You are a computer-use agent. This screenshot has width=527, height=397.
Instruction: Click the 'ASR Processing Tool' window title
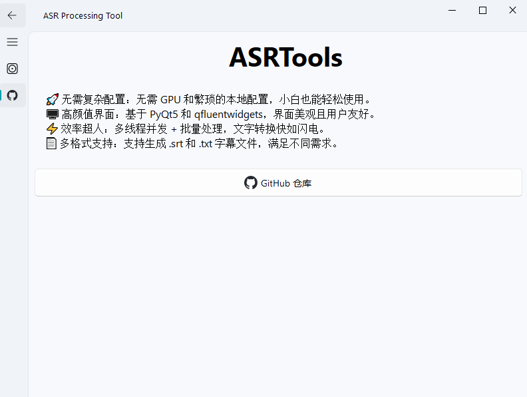[x=83, y=15]
